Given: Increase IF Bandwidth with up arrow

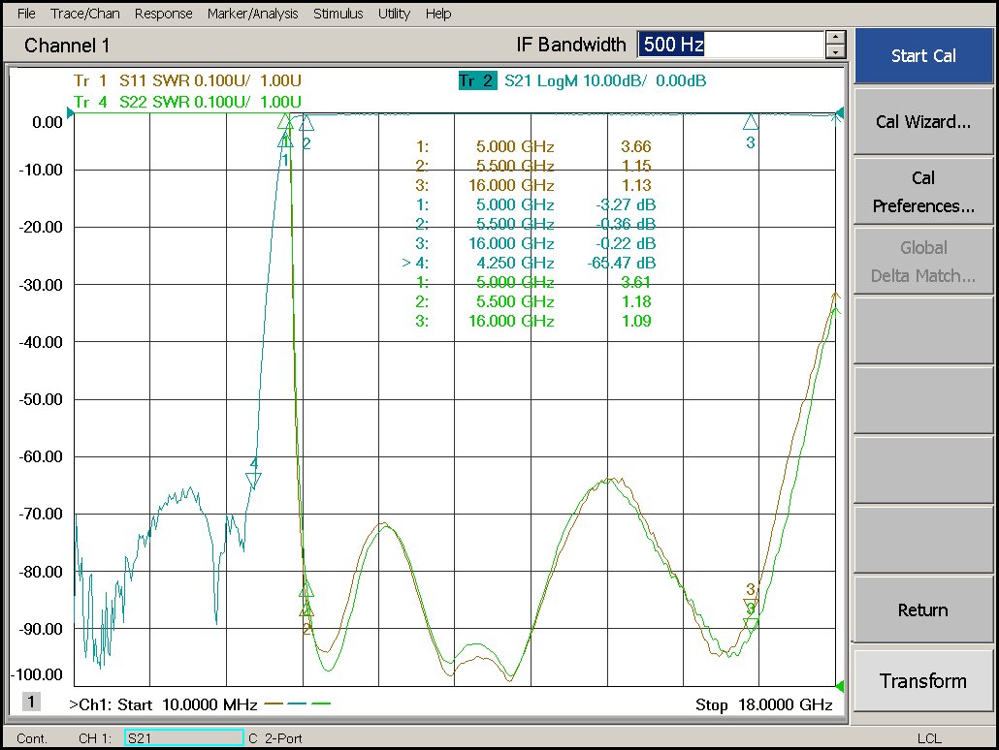Looking at the screenshot, I should (835, 38).
